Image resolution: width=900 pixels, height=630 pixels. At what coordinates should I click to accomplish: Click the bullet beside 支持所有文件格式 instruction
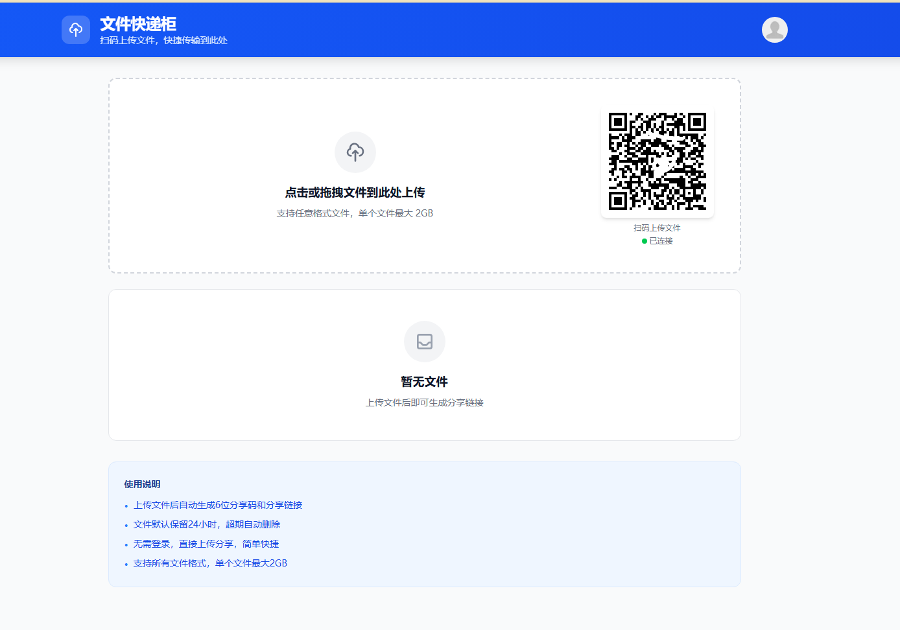(124, 564)
